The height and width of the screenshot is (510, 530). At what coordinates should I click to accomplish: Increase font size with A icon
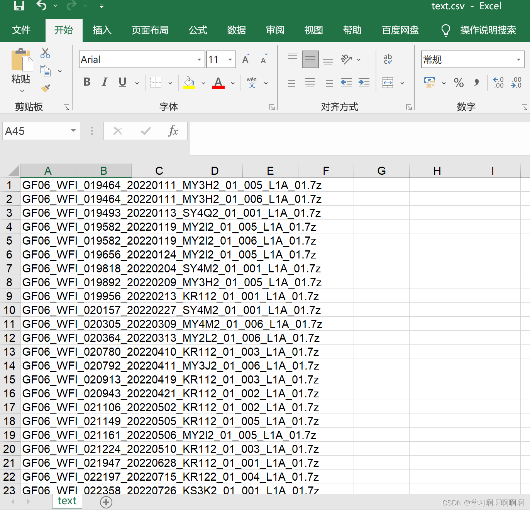(245, 59)
